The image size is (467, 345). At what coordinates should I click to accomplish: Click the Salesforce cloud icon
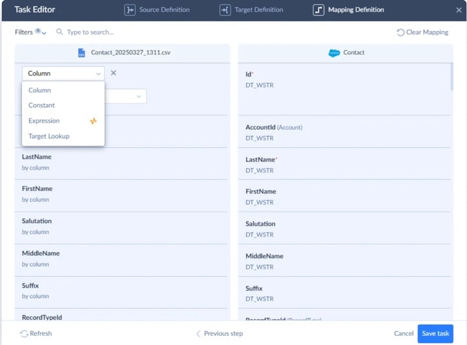334,53
